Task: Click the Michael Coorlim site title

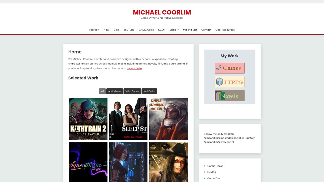Action: (x=162, y=12)
